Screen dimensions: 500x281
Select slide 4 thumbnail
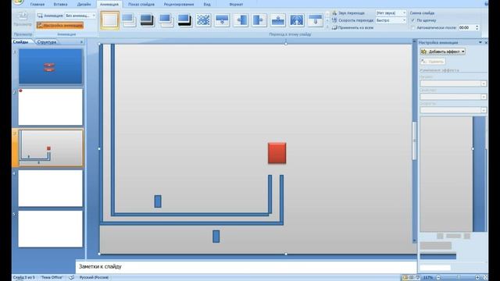(50, 188)
